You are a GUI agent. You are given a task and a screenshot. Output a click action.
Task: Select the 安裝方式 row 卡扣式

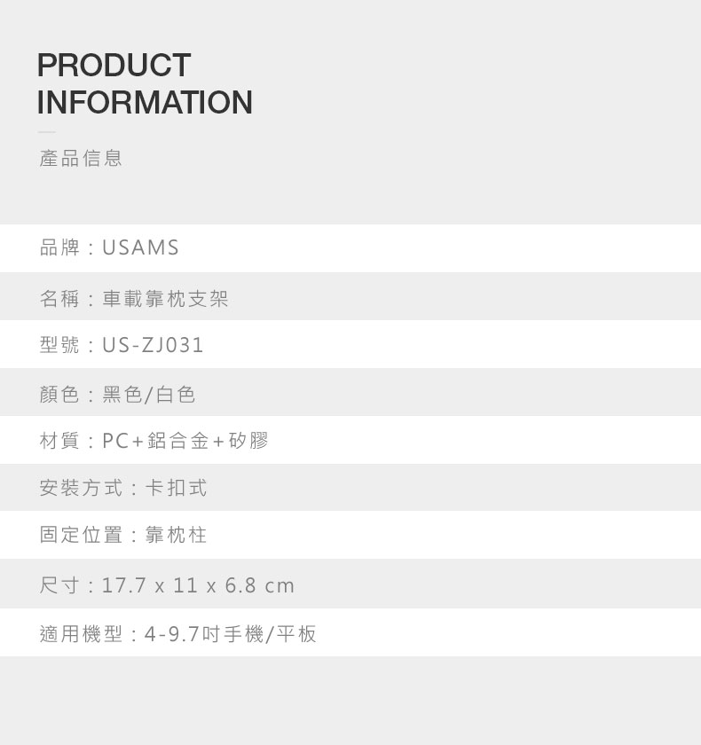click(350, 488)
